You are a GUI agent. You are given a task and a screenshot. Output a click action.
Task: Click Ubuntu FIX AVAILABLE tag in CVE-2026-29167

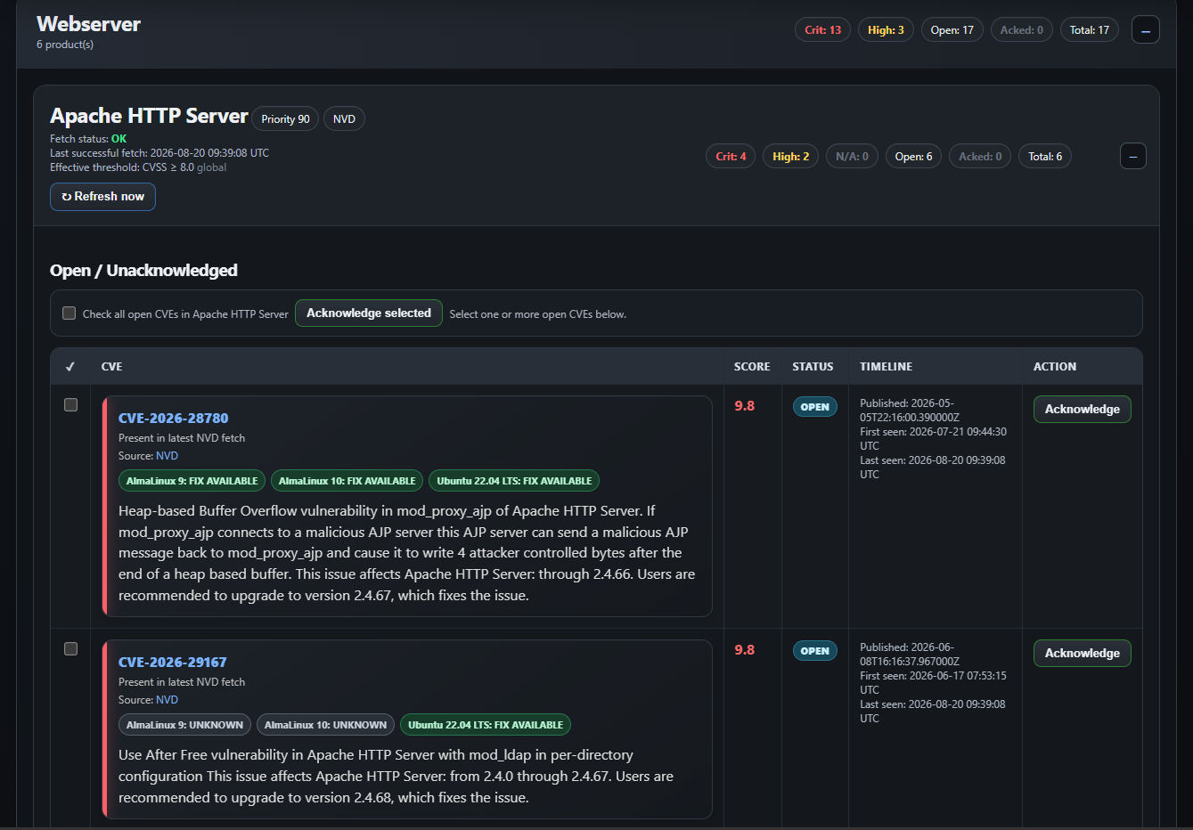pos(486,725)
